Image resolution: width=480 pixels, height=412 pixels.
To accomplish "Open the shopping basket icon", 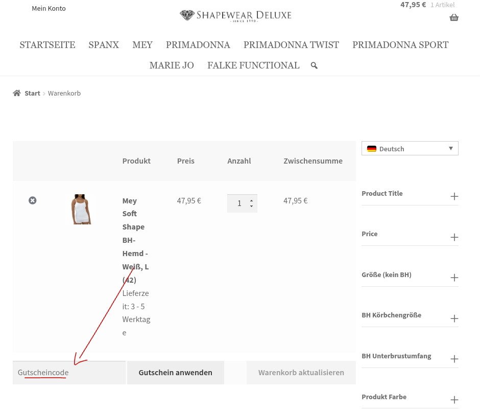I will pos(454,17).
